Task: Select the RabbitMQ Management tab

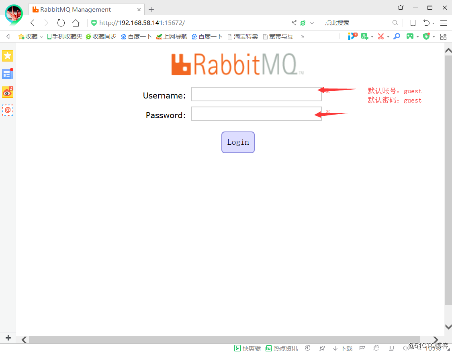Action: coord(86,10)
